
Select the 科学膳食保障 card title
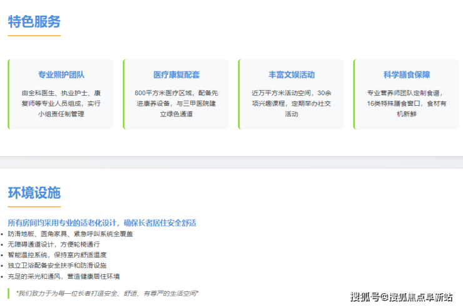coord(407,75)
